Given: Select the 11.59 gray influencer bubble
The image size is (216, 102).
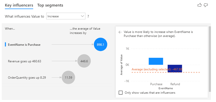Looking at the screenshot, I should pos(68,77).
